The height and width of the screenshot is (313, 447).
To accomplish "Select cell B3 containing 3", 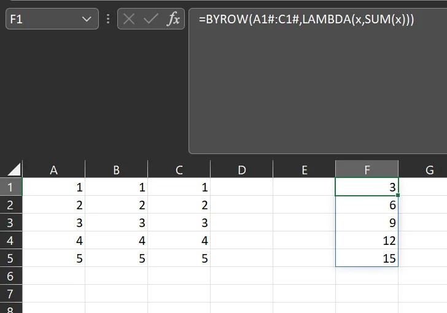I will (116, 222).
